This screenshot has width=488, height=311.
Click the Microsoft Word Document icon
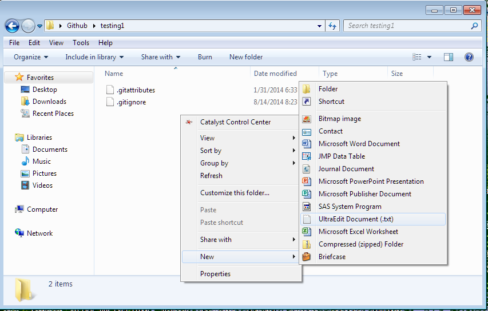[307, 144]
